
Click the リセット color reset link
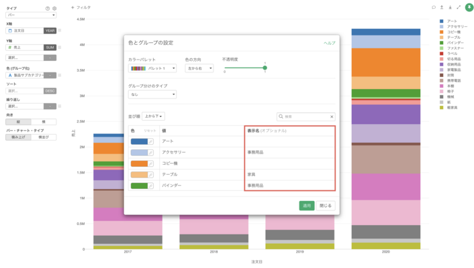click(x=150, y=131)
